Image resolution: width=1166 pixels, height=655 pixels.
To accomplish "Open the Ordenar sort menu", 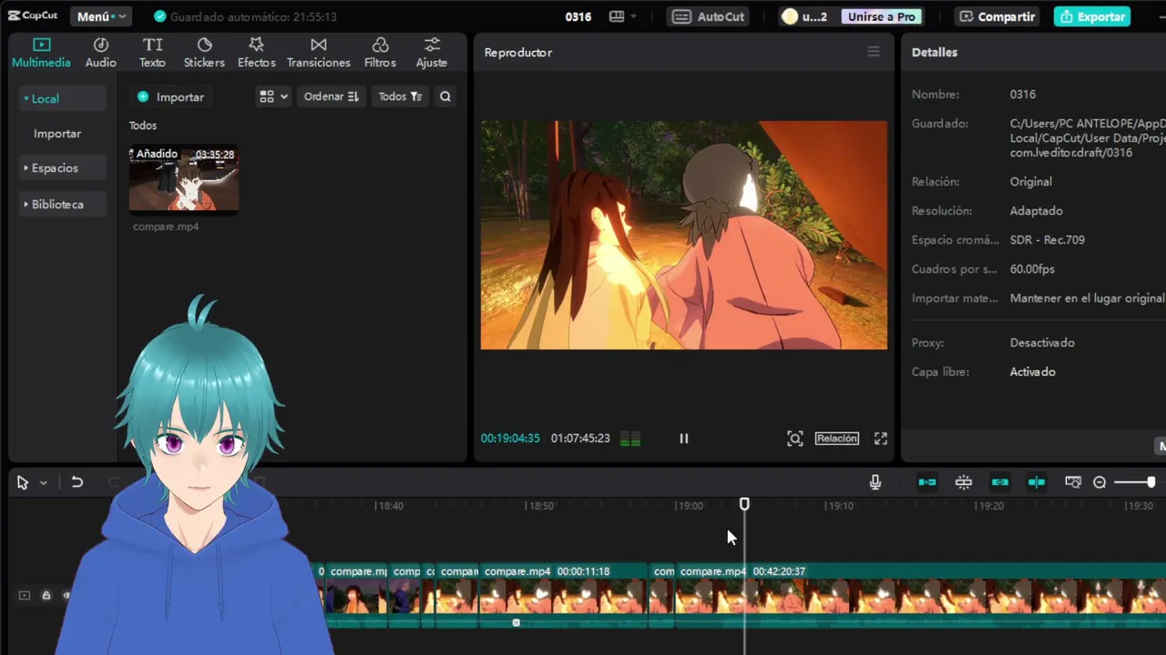I will [331, 96].
